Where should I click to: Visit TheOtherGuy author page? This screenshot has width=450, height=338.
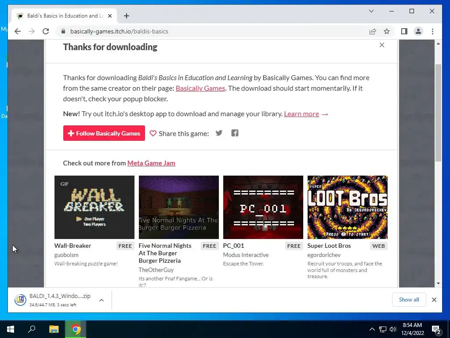click(x=156, y=270)
